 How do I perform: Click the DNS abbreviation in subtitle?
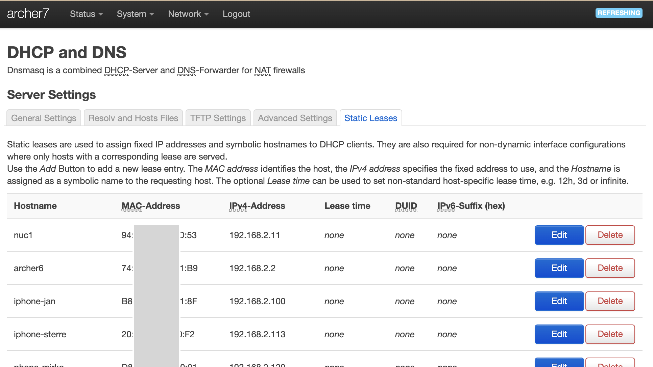187,70
